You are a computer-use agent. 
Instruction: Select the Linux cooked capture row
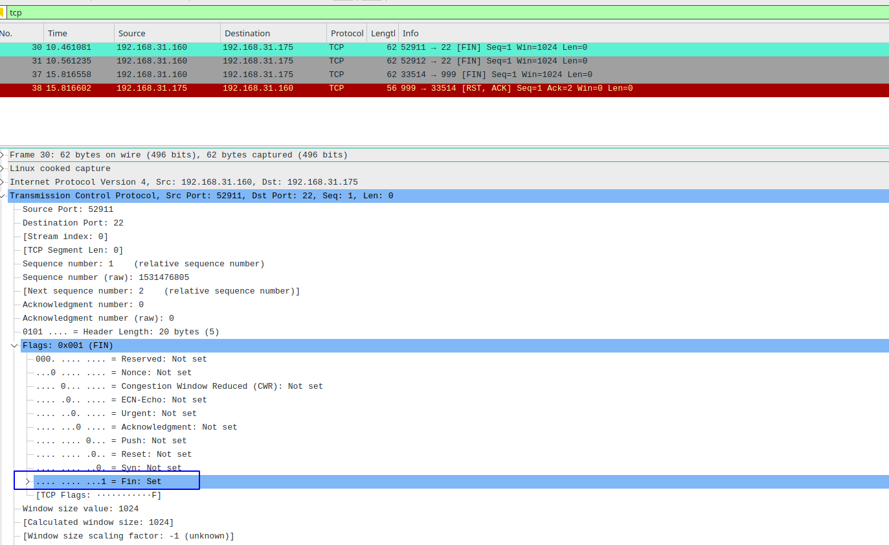(x=448, y=168)
